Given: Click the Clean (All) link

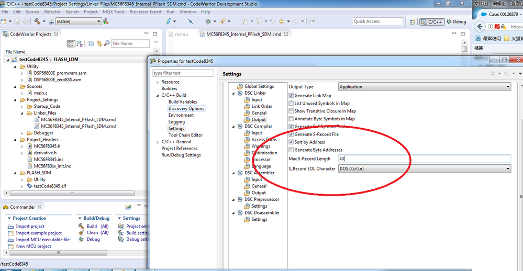Looking at the screenshot, I should coord(98,233).
